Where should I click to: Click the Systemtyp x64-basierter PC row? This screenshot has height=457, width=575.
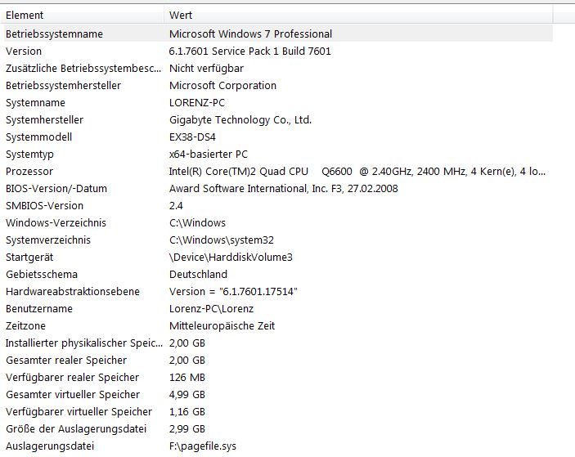[30, 154]
